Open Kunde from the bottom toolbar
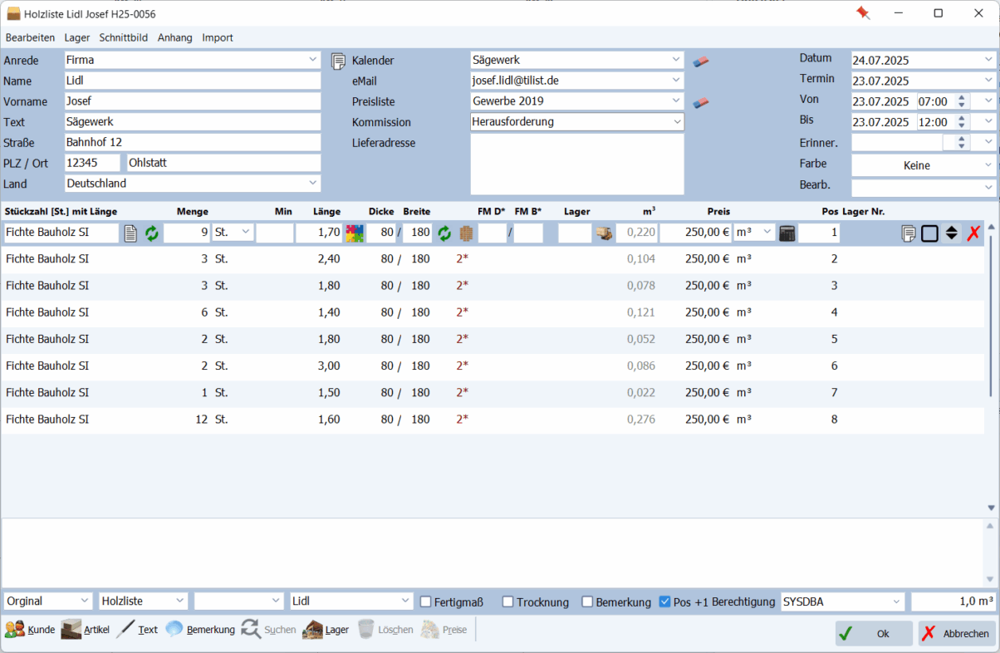The width and height of the screenshot is (1000, 653). (30, 630)
